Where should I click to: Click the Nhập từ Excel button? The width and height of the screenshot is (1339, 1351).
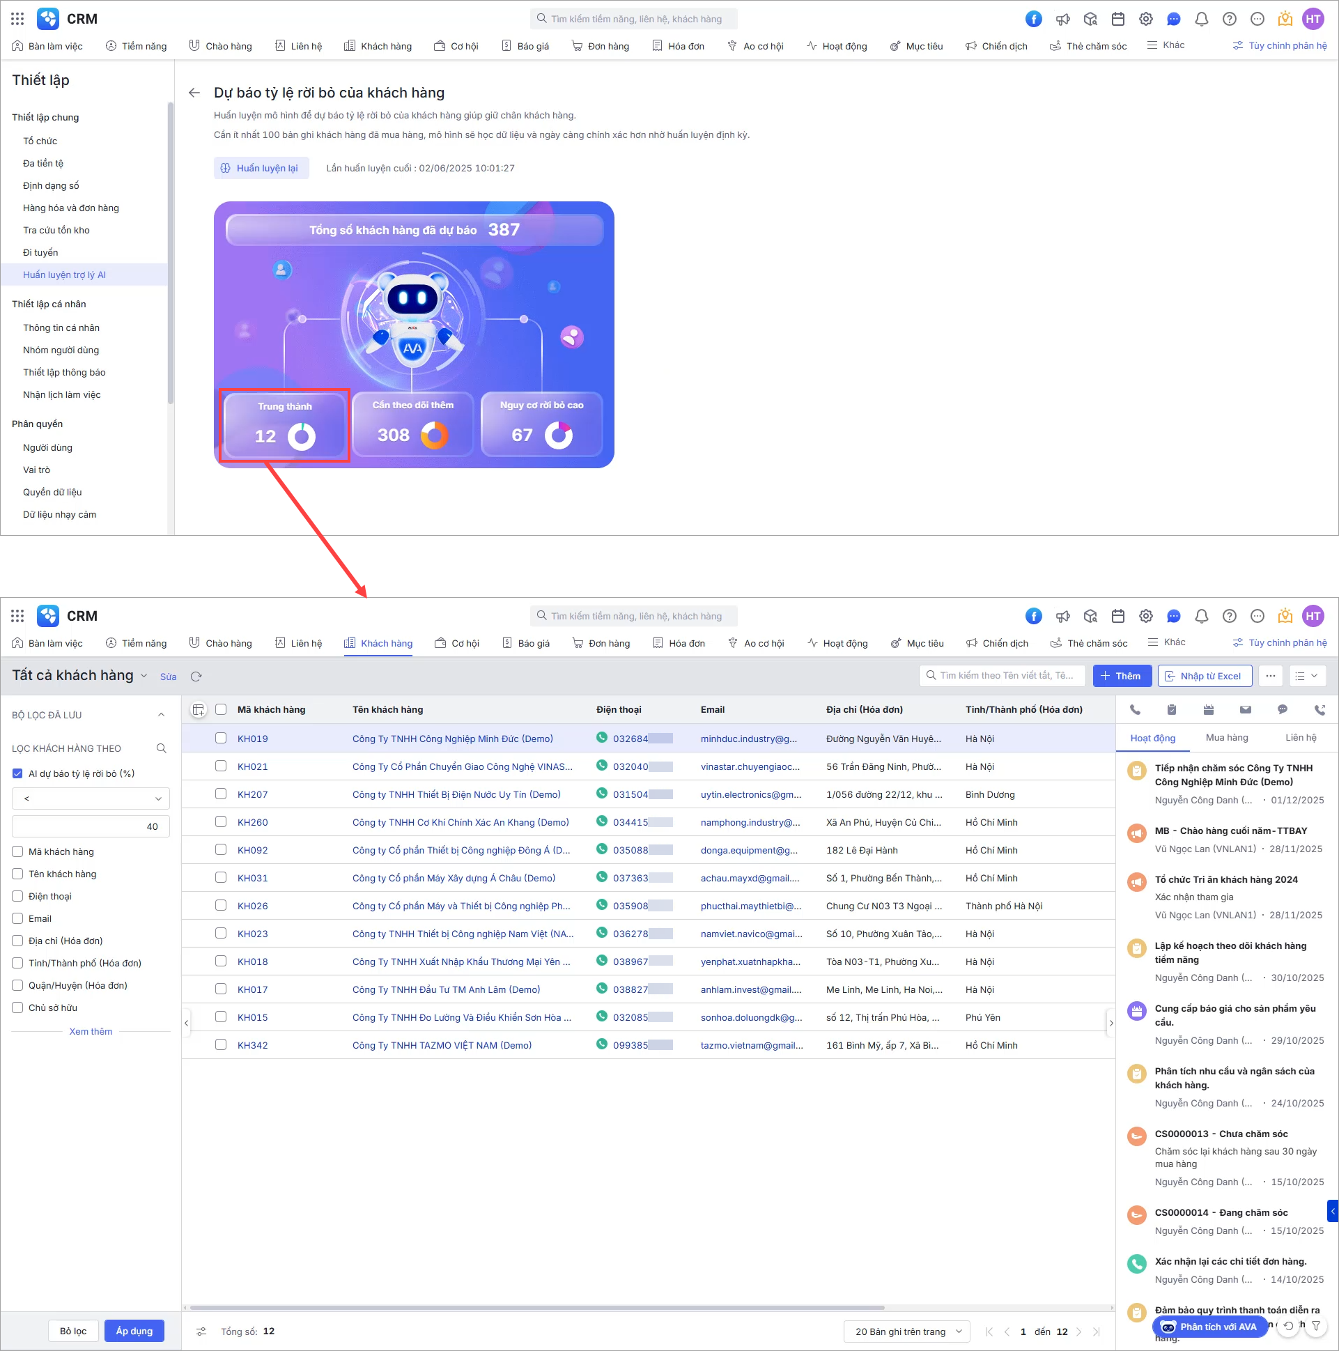(x=1203, y=677)
